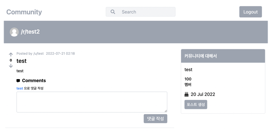Click the 100 멤버 member count

click(188, 82)
